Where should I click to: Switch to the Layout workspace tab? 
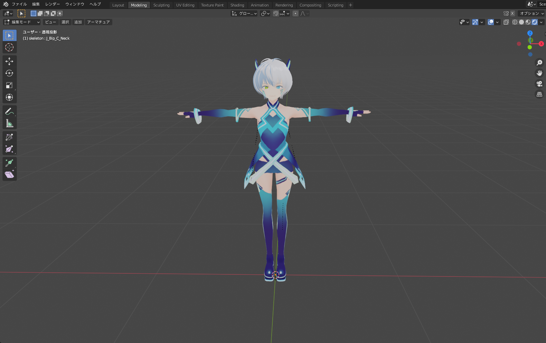pos(118,5)
